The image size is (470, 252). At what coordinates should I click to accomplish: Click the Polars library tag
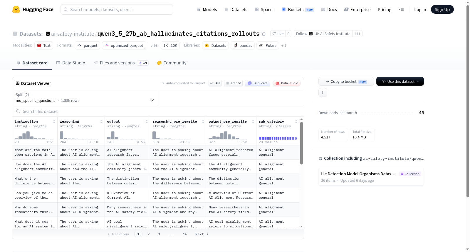coord(268,45)
